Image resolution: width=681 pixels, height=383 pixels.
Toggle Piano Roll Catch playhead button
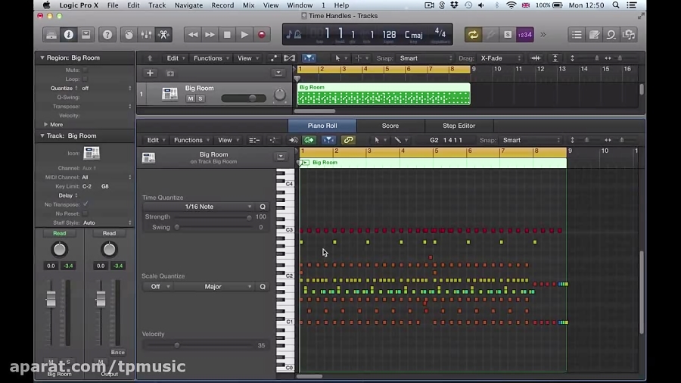(329, 140)
